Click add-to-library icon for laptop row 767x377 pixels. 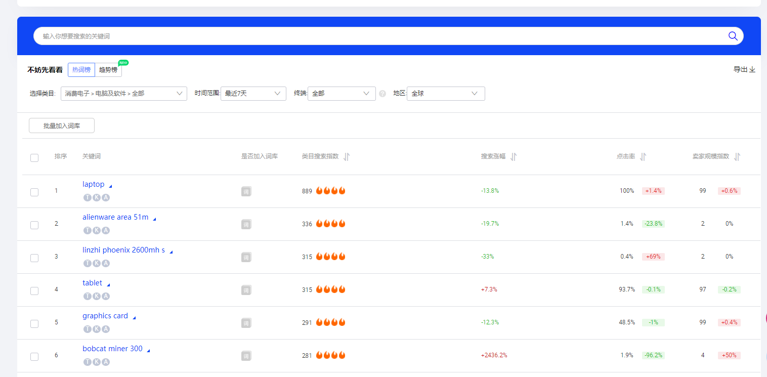point(246,191)
